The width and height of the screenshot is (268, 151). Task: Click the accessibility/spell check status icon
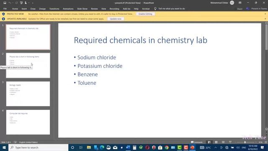[x=15, y=142]
